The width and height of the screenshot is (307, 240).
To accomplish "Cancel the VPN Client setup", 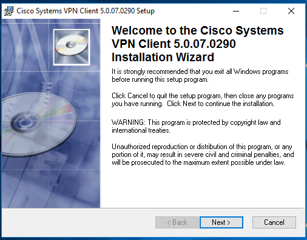I will pos(274,222).
